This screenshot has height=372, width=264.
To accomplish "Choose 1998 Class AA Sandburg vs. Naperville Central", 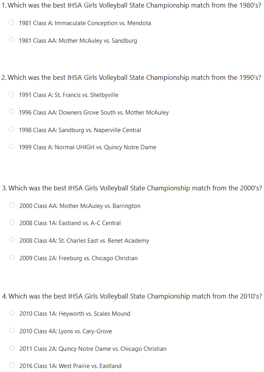I will [x=12, y=129].
